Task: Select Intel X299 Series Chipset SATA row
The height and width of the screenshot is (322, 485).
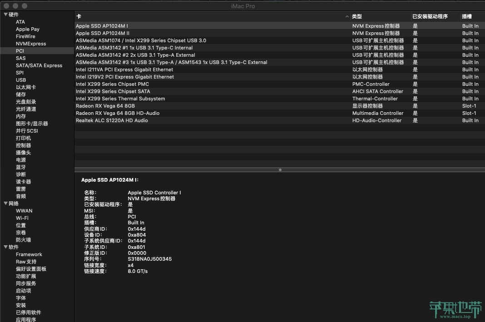Action: (x=280, y=92)
